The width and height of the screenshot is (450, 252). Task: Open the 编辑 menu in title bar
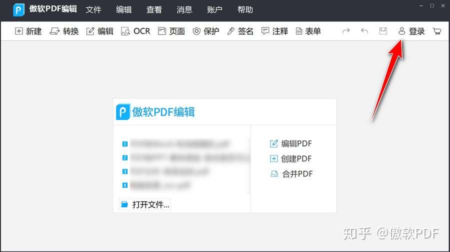pos(123,10)
